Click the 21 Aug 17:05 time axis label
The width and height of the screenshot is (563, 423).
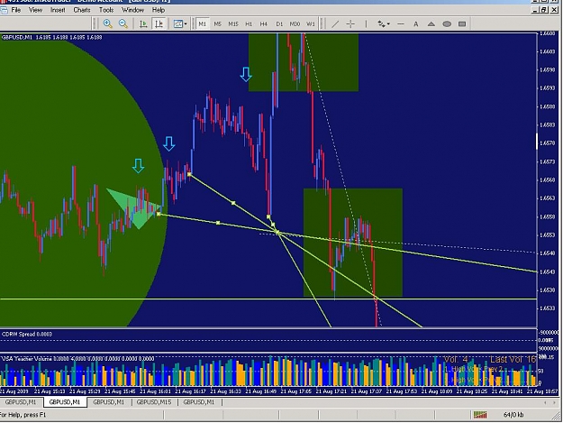[296, 391]
